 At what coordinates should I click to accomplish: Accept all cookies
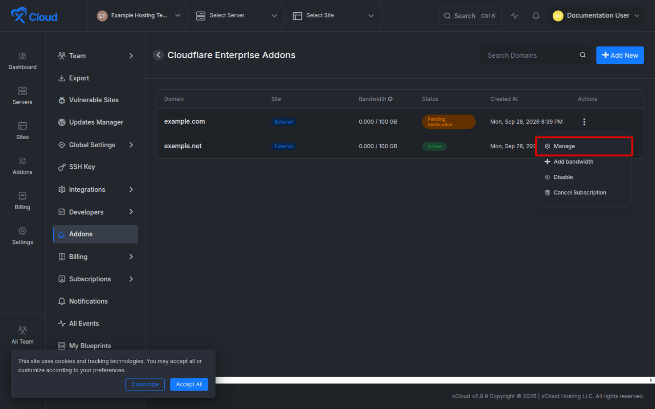pyautogui.click(x=189, y=384)
